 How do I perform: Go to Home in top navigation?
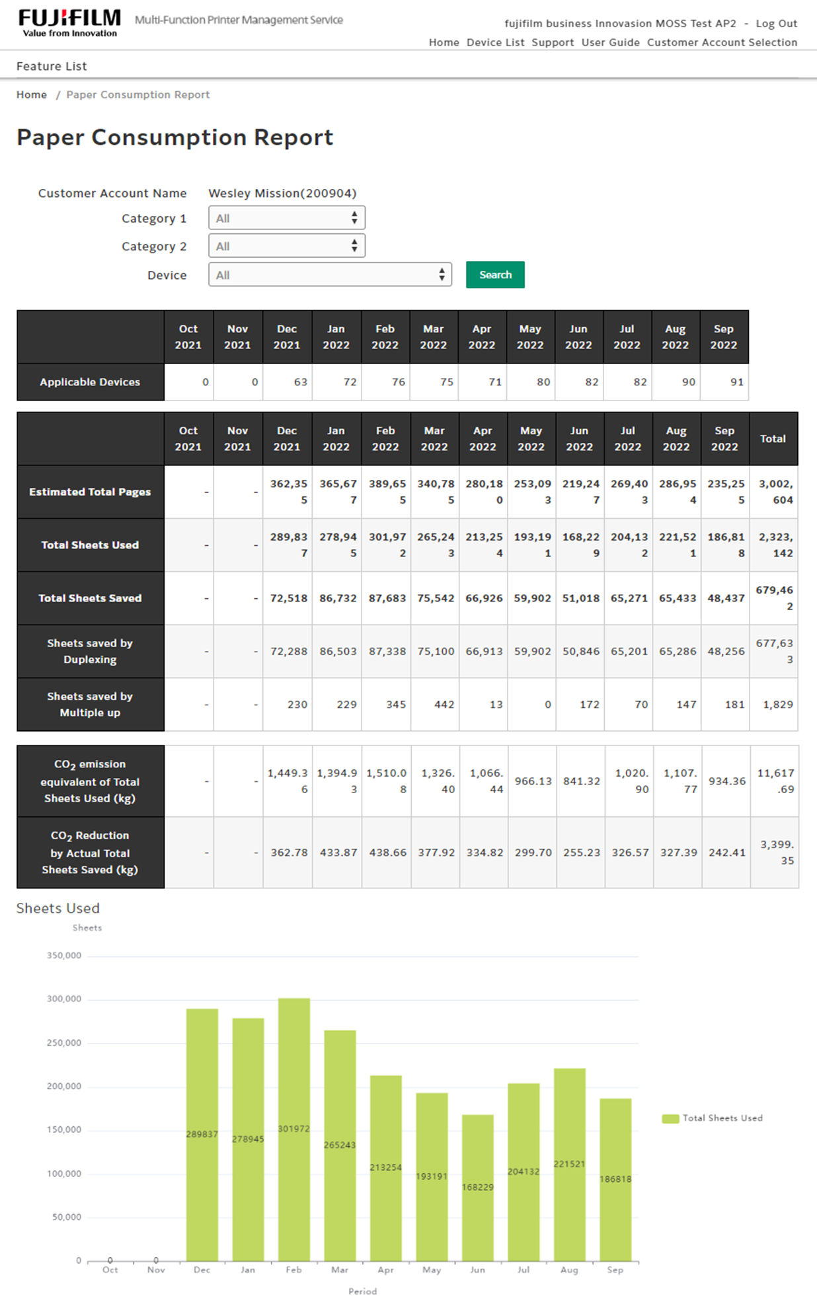point(444,42)
